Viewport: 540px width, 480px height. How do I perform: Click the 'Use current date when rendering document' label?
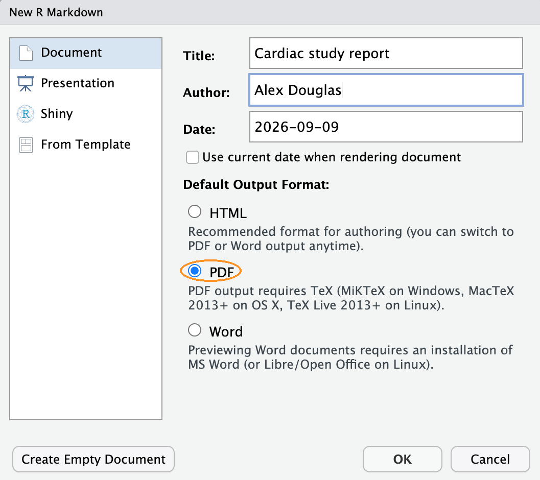point(332,157)
